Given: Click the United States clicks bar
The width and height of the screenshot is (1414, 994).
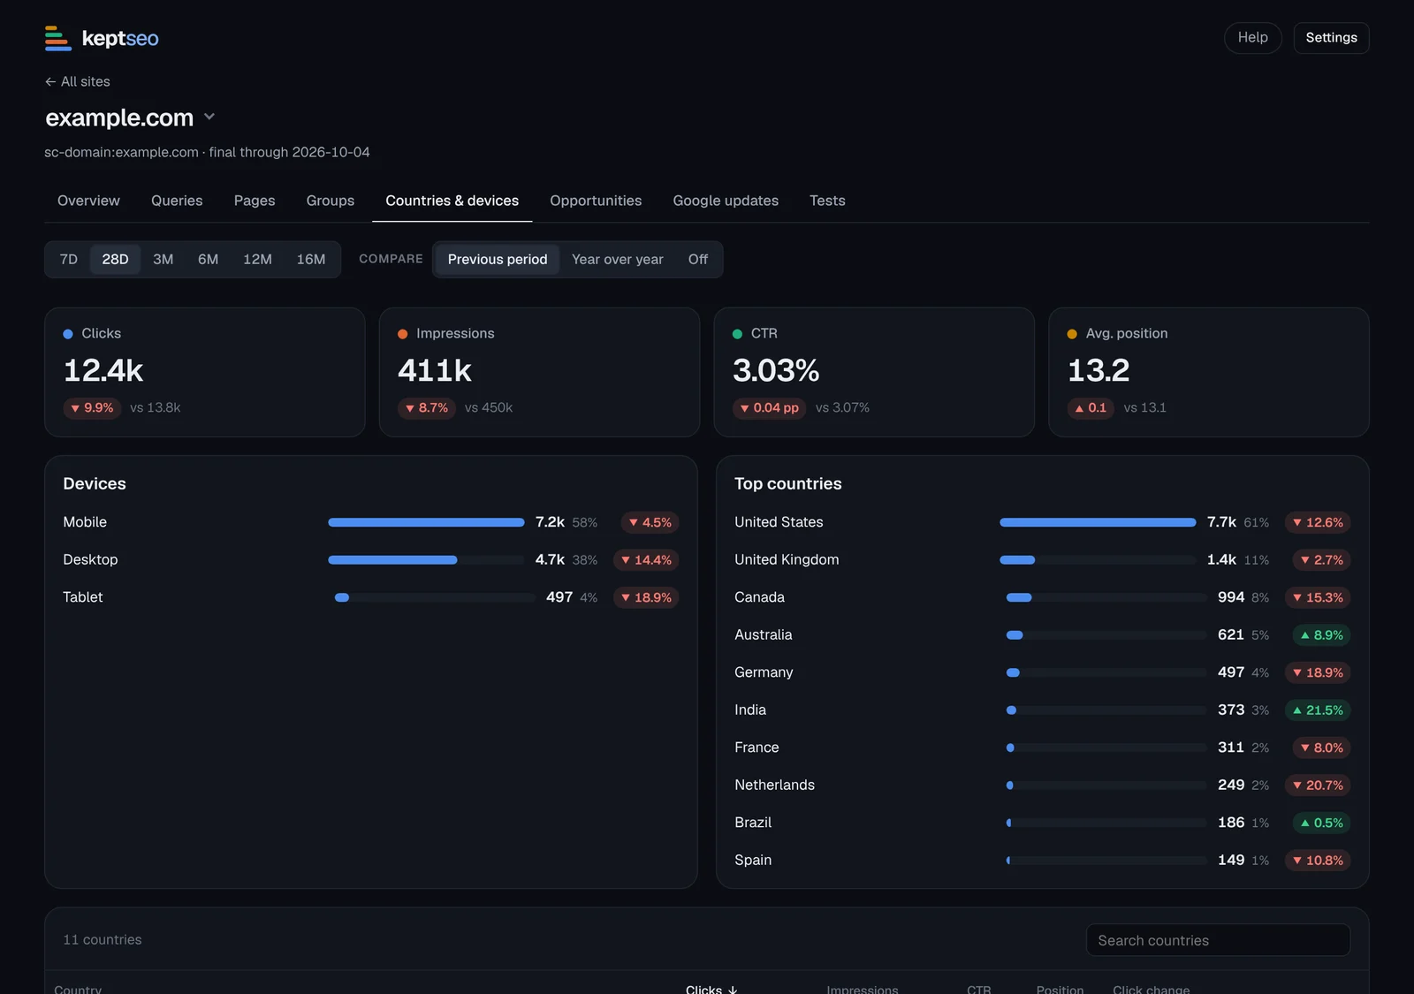Looking at the screenshot, I should 1098,522.
